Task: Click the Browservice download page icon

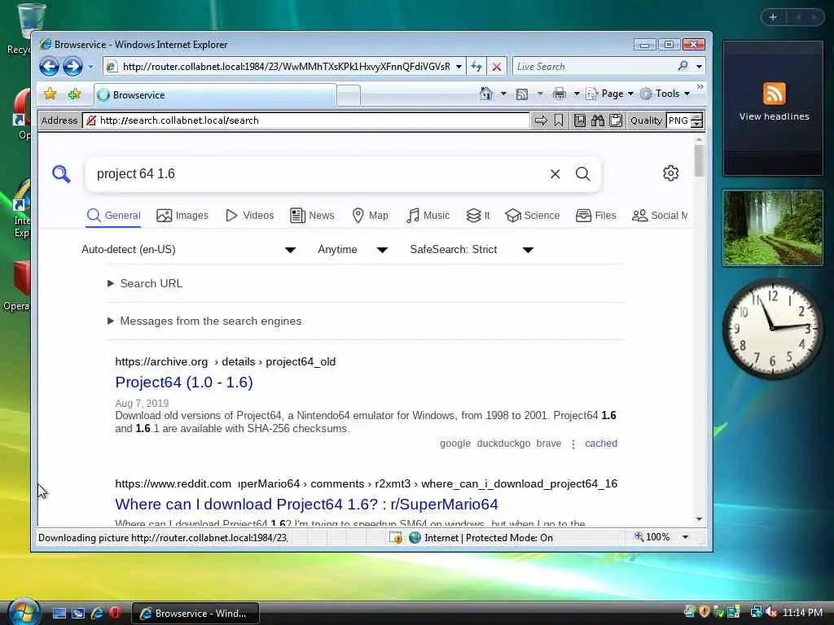Action: click(x=580, y=120)
